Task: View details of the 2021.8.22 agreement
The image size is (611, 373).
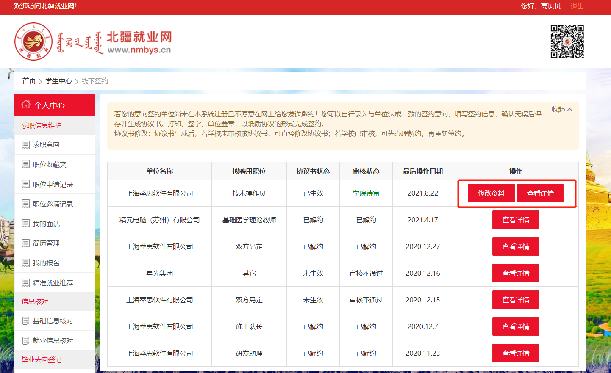Action: (x=540, y=193)
